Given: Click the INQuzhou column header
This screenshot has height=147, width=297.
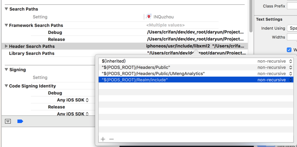Looking at the screenshot, I should click(163, 17).
